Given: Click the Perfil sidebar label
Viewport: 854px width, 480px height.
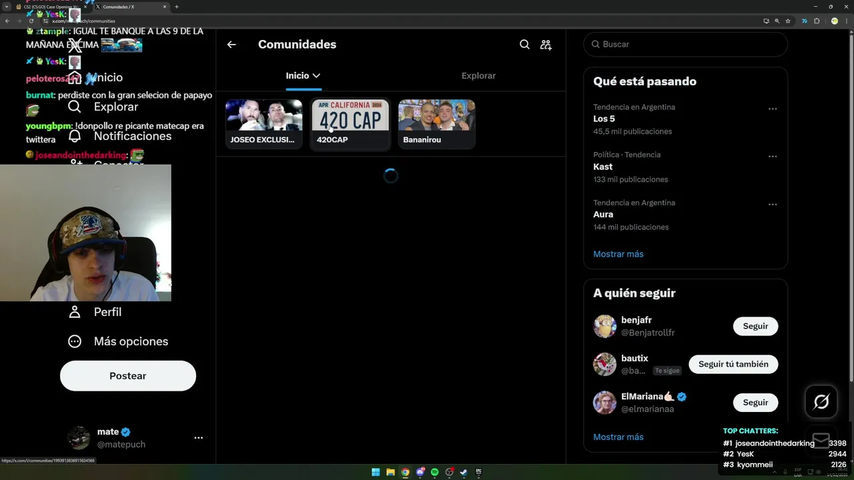Looking at the screenshot, I should coord(107,312).
